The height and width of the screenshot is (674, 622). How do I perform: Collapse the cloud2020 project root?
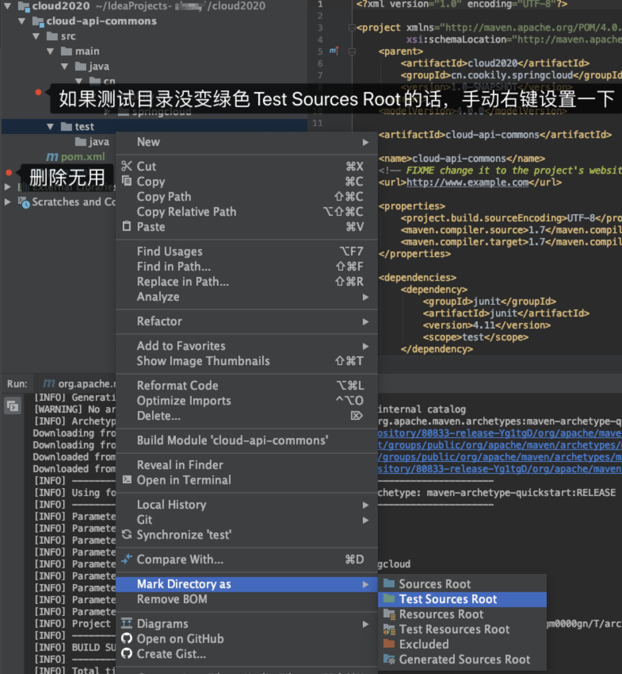(x=8, y=6)
